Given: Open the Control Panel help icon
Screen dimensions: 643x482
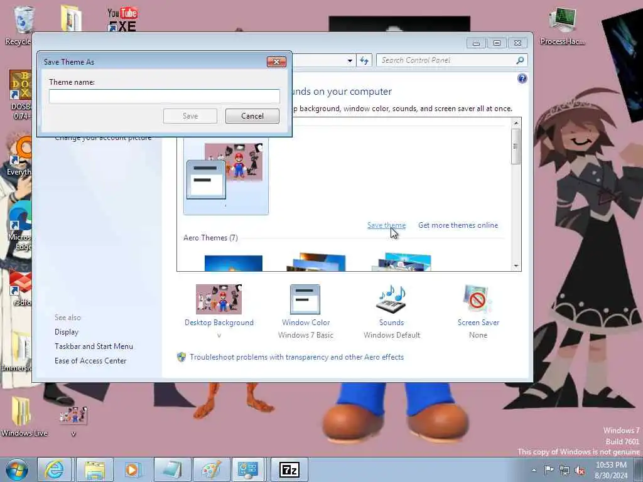Looking at the screenshot, I should pyautogui.click(x=522, y=78).
